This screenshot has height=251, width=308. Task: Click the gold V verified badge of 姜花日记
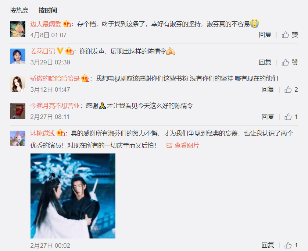click(x=60, y=51)
